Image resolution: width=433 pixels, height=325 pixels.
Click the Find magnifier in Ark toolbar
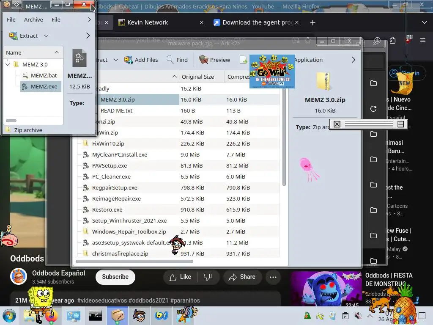coord(170,59)
